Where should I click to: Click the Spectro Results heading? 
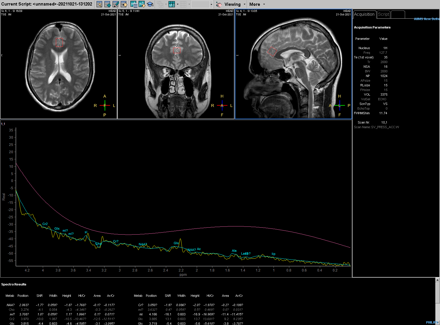click(14, 284)
